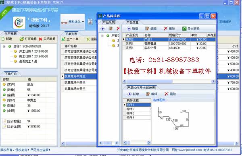Click right arrow of component list scrollbar
Screen dimensions: 242x156
click(149, 142)
